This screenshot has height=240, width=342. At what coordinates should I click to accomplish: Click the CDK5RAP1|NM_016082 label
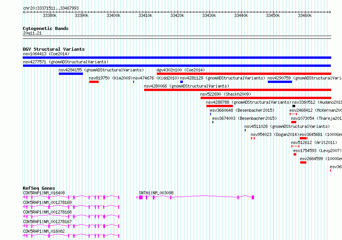pyautogui.click(x=44, y=231)
